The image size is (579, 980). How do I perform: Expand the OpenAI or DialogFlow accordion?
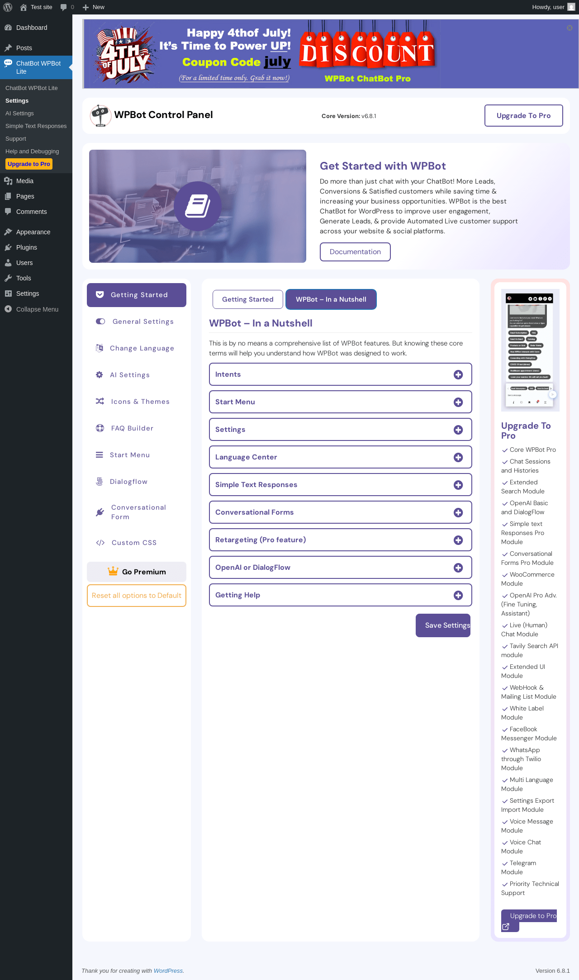341,568
